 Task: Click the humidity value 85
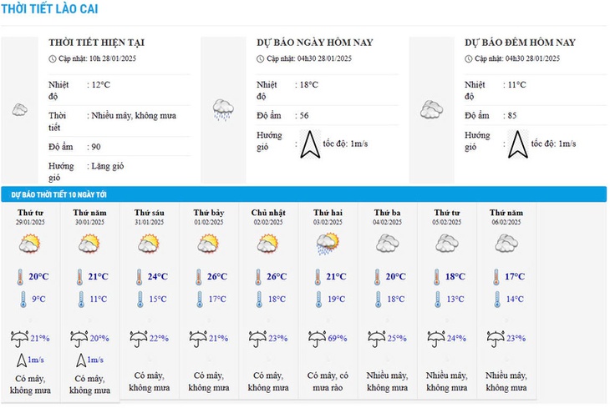tap(512, 116)
